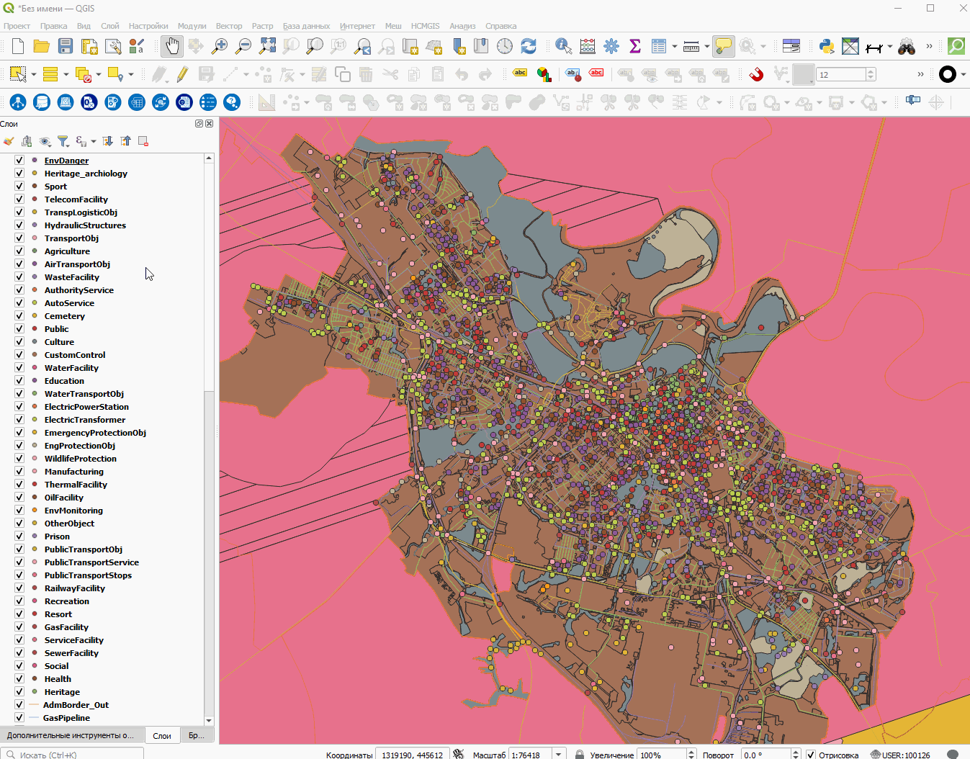Click the filter legend icon in Layers panel
The image size is (970, 759).
[x=63, y=141]
